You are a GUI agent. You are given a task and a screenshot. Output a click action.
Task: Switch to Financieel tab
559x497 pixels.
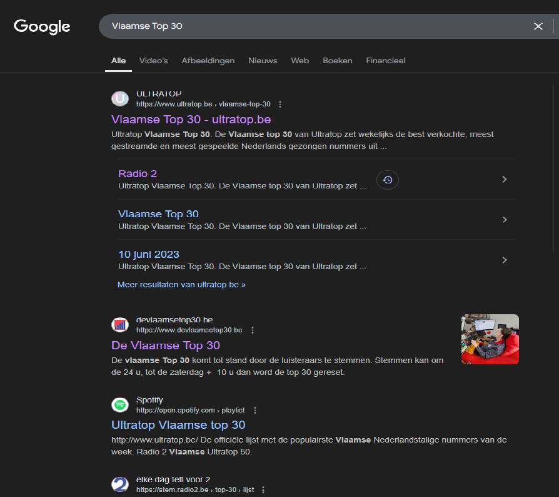click(385, 61)
